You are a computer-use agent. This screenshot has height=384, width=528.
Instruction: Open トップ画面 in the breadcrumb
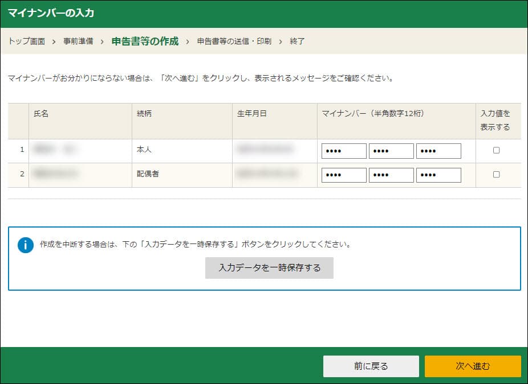[x=27, y=42]
